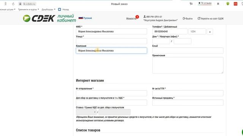Screen dimensions: 243x136
Task: Focus the Компания input field
Action: 111,51
